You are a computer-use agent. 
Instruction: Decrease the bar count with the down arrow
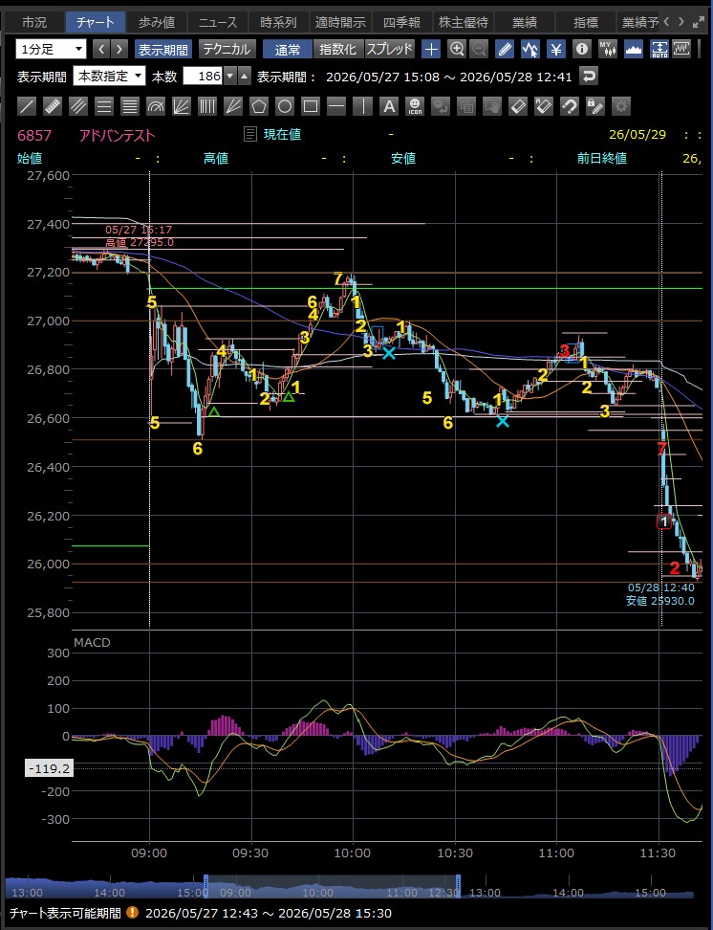point(230,76)
